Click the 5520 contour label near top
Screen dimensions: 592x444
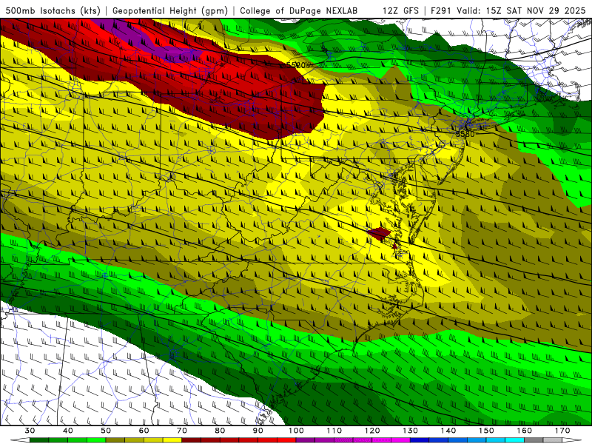[297, 65]
